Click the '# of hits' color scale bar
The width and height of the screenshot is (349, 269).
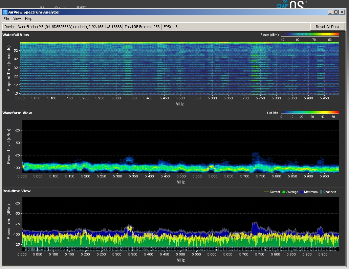click(310, 113)
